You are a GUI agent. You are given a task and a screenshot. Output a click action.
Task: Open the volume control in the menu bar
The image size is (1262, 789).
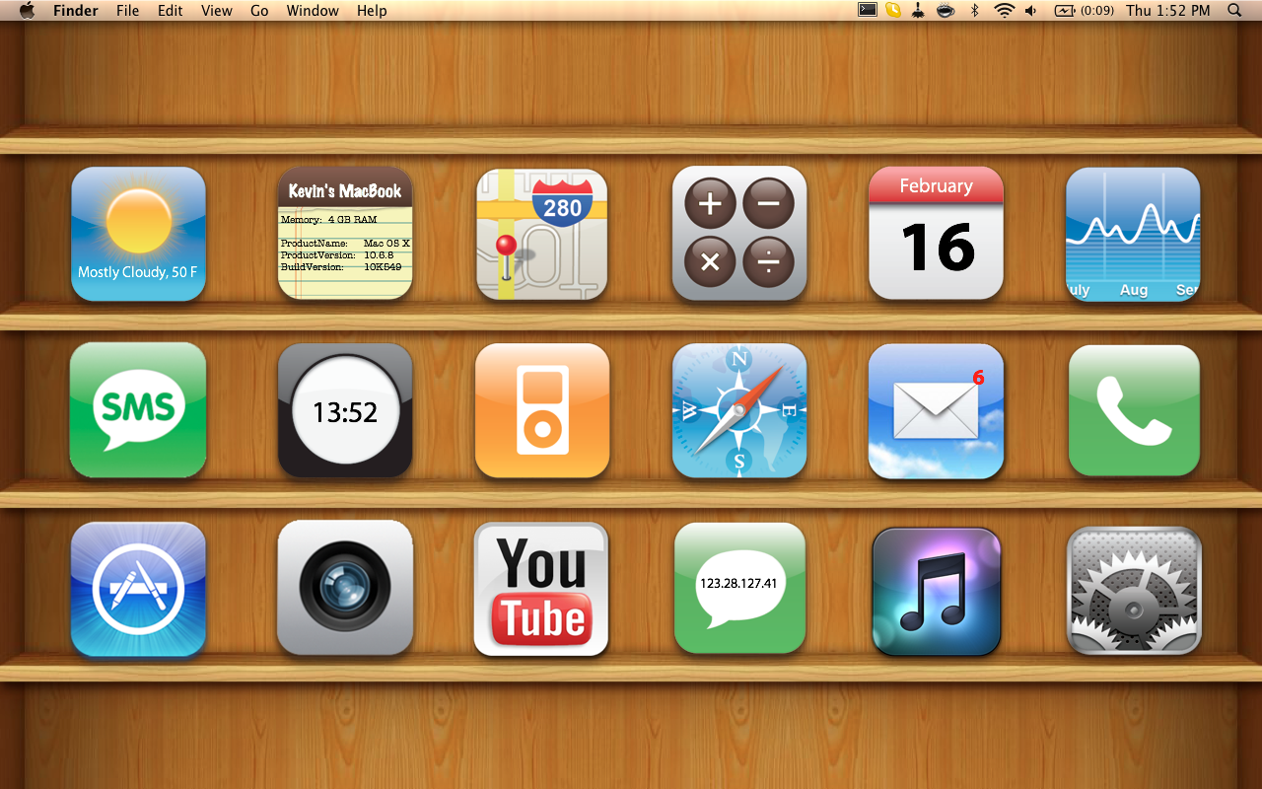1031,11
